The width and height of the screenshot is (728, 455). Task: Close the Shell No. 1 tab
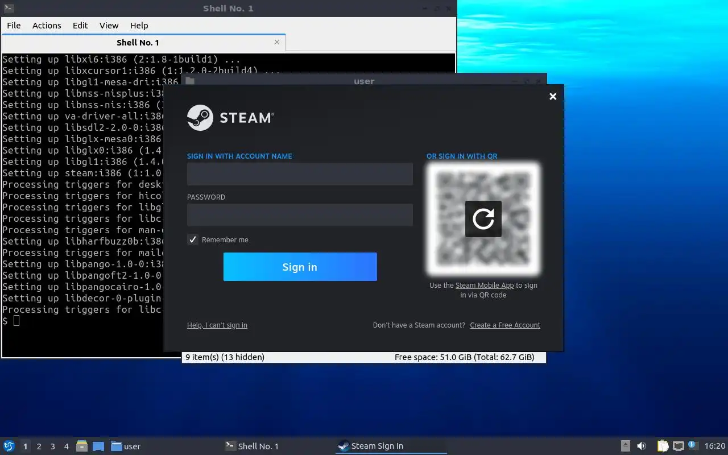(x=277, y=42)
